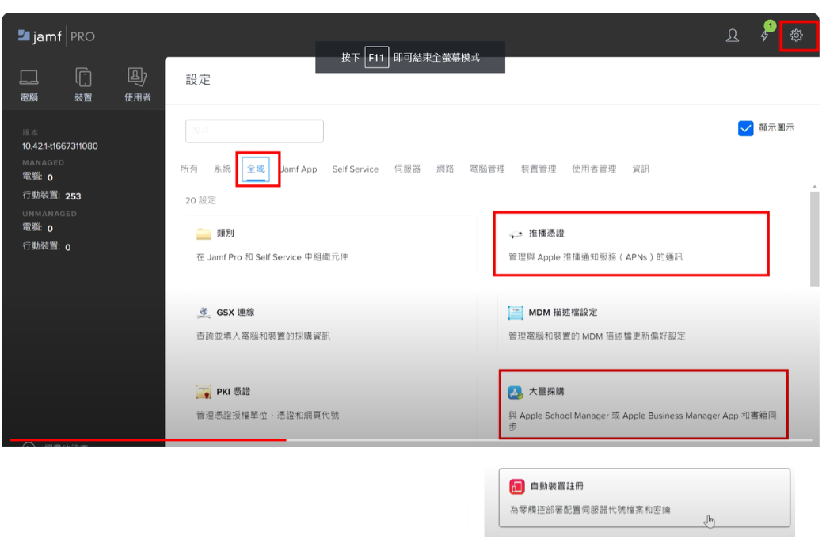Click the Apple School Manager description
The height and width of the screenshot is (543, 826).
642,421
